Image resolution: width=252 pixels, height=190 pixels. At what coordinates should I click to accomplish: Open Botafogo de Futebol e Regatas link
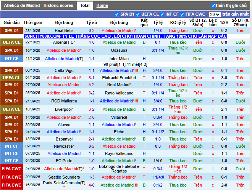[x=119, y=169]
